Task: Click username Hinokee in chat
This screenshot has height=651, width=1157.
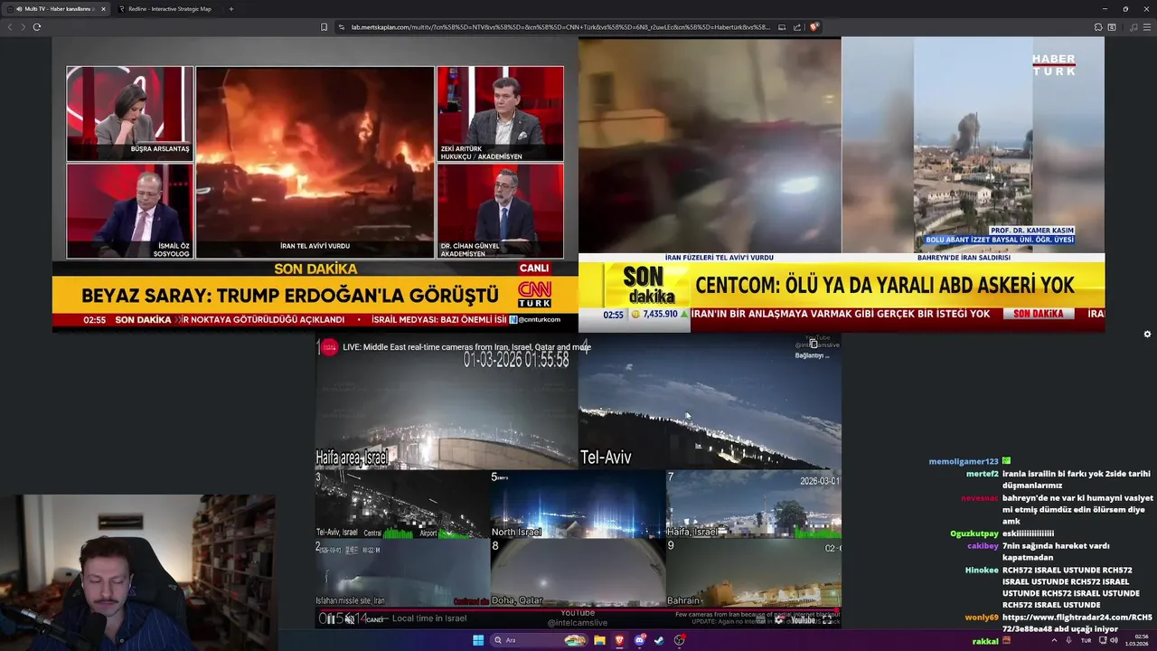Action: [x=982, y=571]
